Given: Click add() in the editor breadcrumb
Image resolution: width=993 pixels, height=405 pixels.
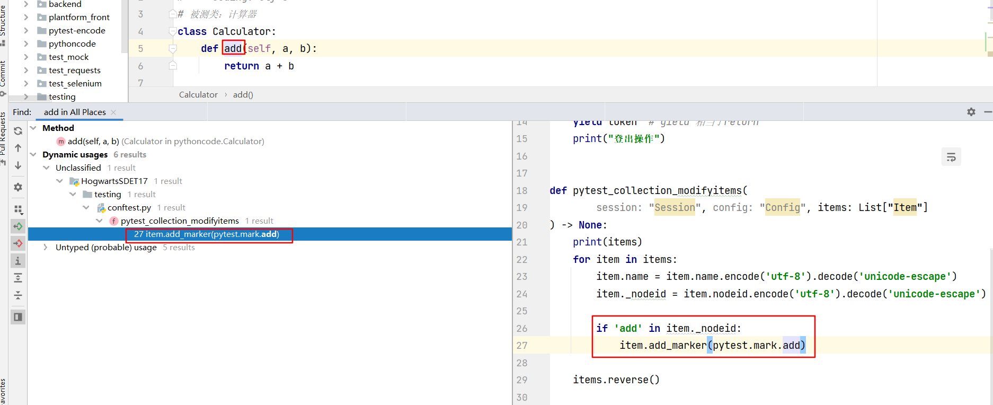Looking at the screenshot, I should [x=243, y=95].
